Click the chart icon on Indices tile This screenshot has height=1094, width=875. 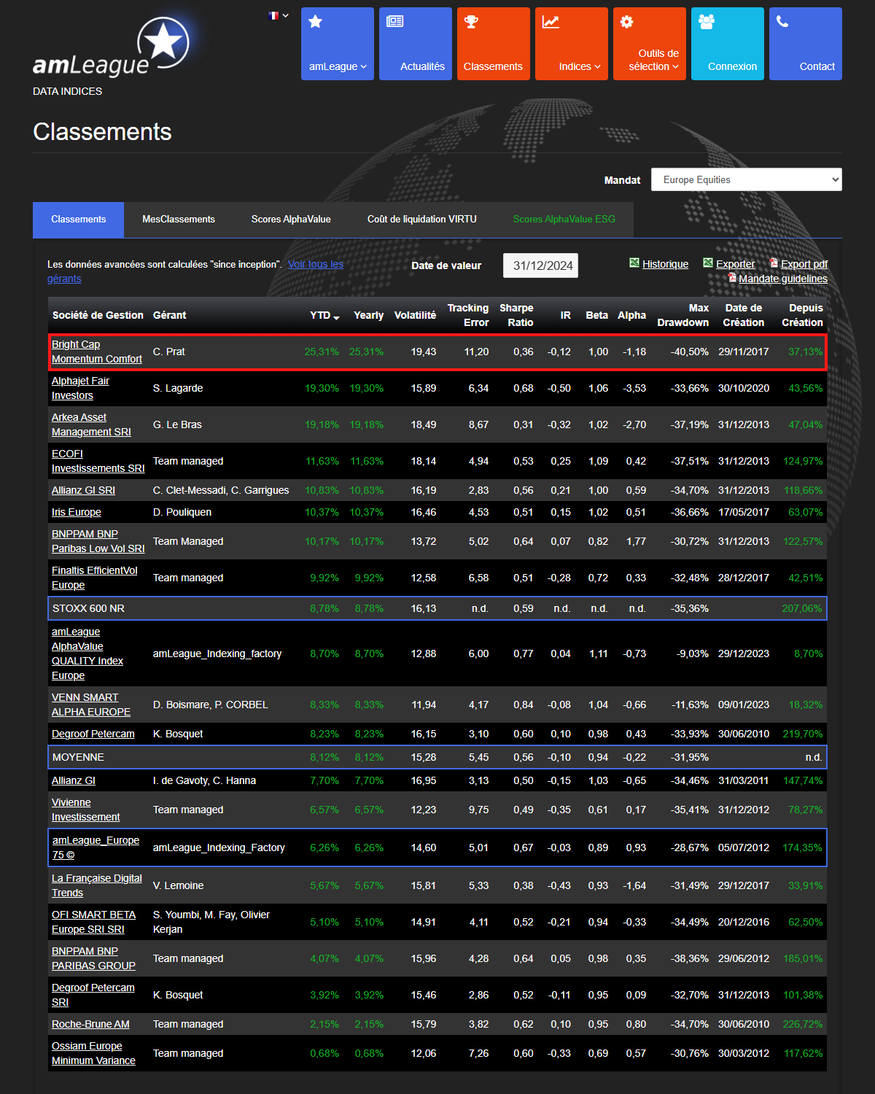coord(551,22)
